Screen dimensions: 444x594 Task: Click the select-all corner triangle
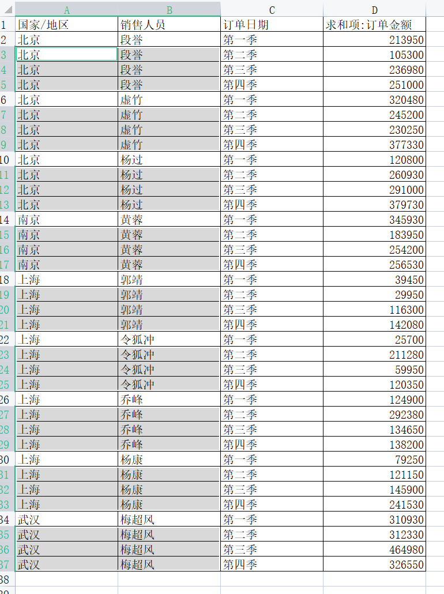point(7,10)
